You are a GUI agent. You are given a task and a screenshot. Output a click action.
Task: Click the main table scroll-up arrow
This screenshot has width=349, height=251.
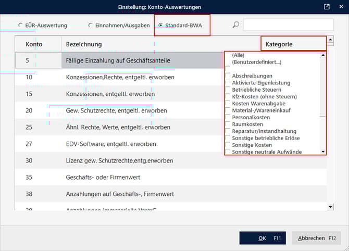pos(331,40)
